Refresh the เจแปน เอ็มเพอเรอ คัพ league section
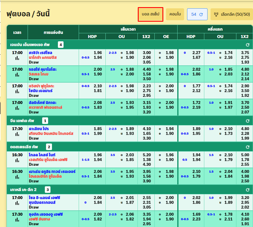 (x=247, y=45)
